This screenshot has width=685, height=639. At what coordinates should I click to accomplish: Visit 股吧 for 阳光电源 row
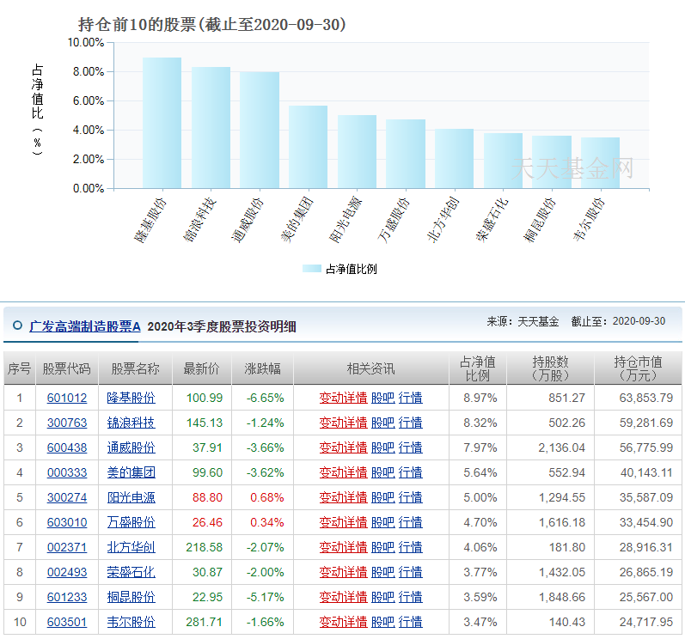(x=382, y=497)
